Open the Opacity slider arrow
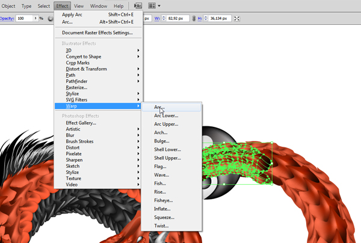This screenshot has height=243, width=361. click(35, 18)
